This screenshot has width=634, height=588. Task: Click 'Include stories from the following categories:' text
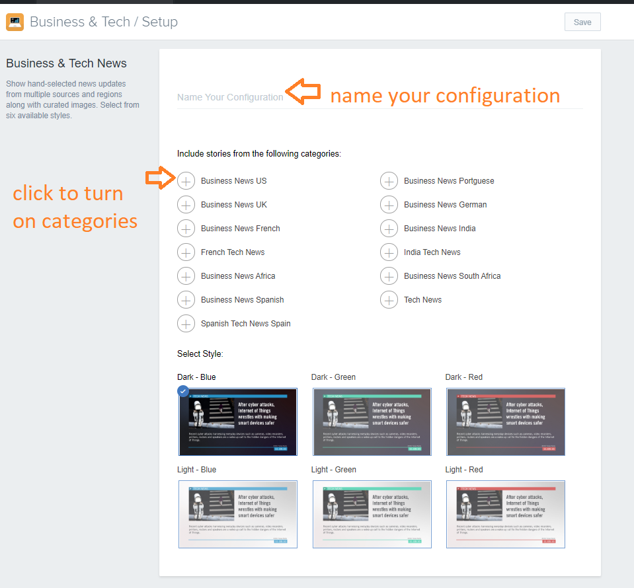259,154
